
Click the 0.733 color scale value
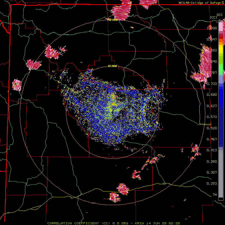212,84
